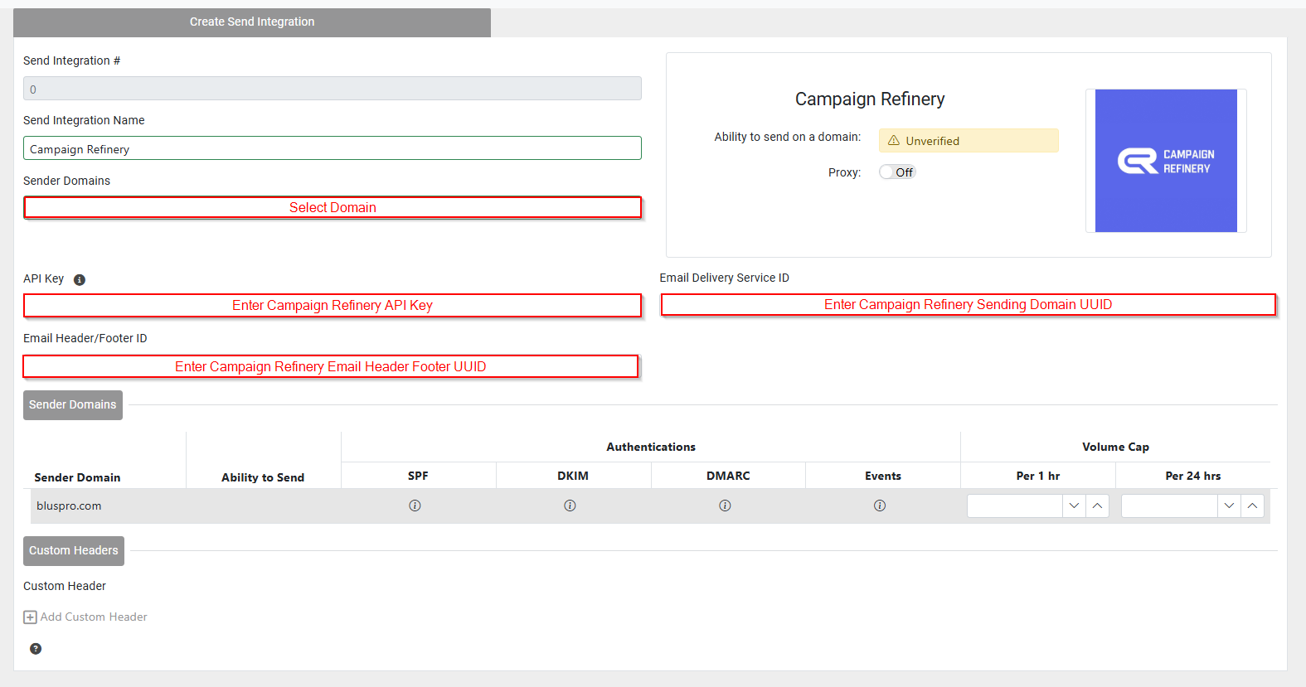
Task: Click the Email Header Footer UUID field
Action: point(331,366)
